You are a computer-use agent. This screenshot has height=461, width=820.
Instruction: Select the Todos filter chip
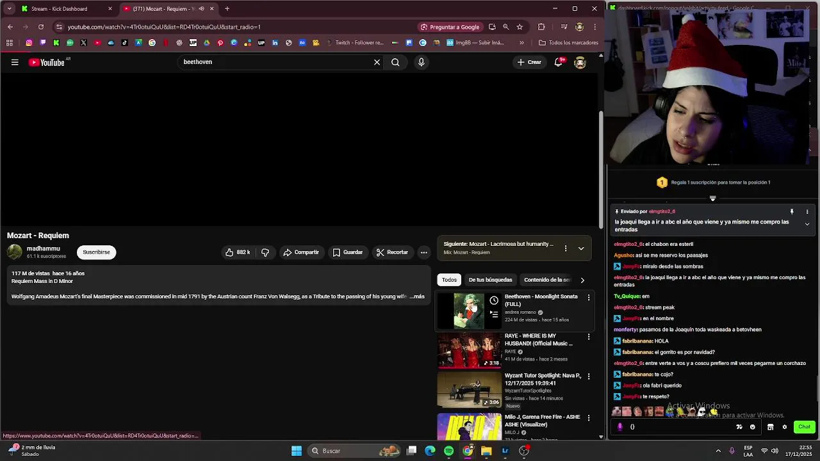(449, 280)
